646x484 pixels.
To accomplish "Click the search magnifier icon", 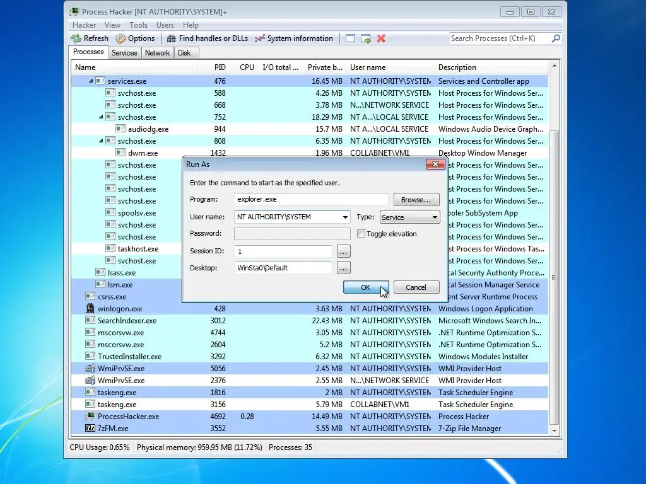I will [556, 38].
